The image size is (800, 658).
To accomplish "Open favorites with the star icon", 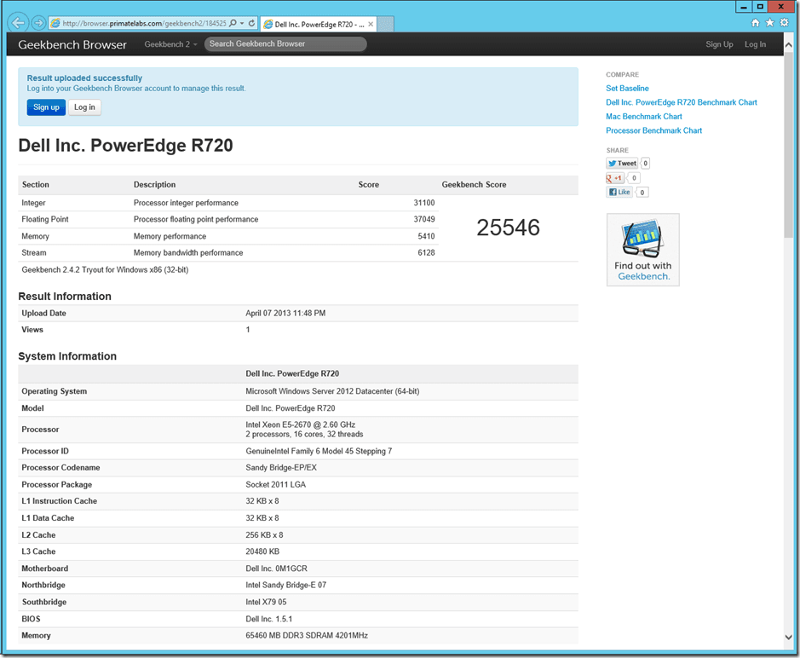I will (769, 23).
